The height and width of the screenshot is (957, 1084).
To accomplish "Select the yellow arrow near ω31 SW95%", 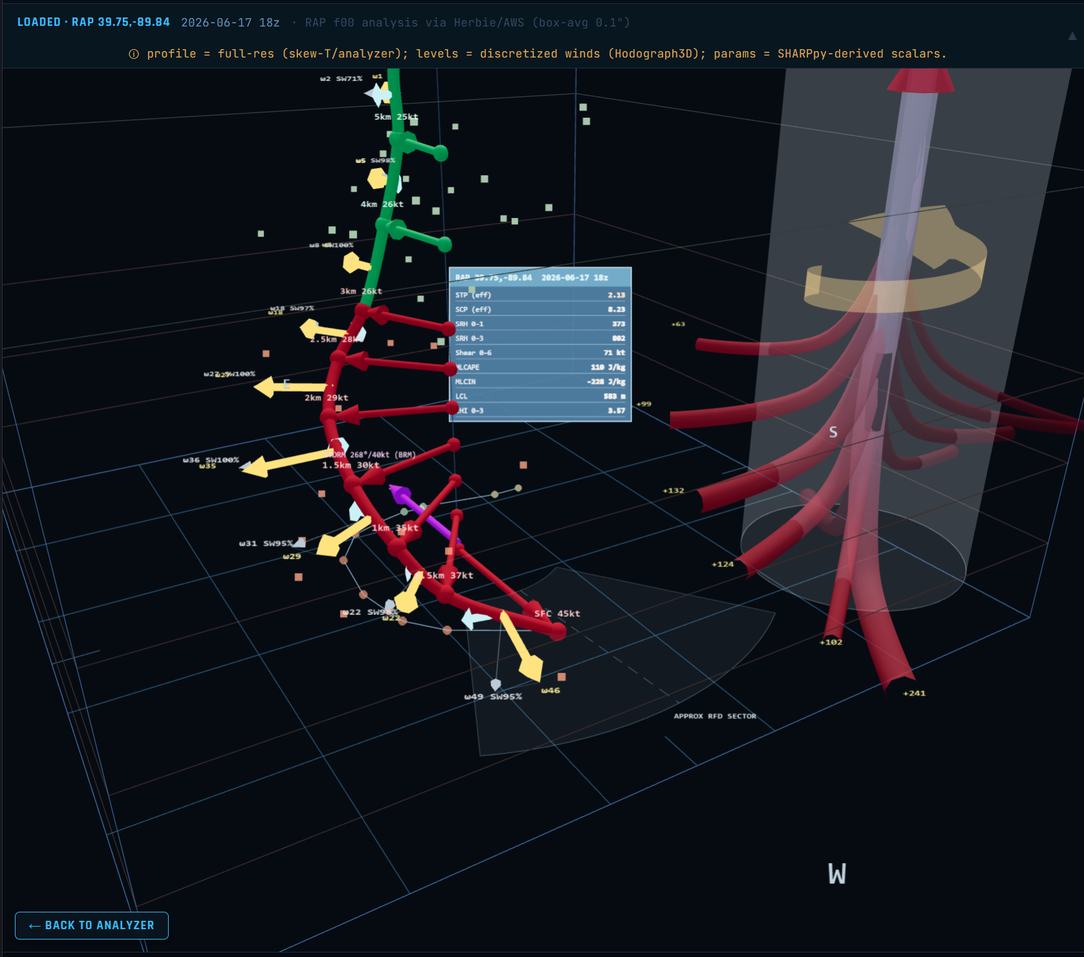I will click(343, 537).
